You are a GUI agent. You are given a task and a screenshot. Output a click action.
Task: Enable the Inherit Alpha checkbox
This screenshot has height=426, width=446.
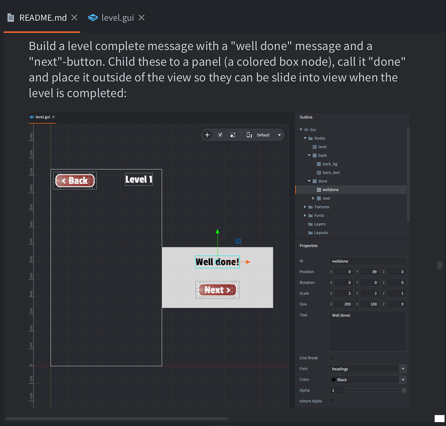[332, 401]
